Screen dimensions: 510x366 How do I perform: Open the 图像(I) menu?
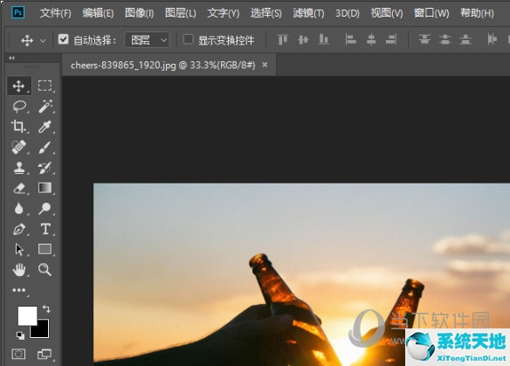[x=139, y=13]
